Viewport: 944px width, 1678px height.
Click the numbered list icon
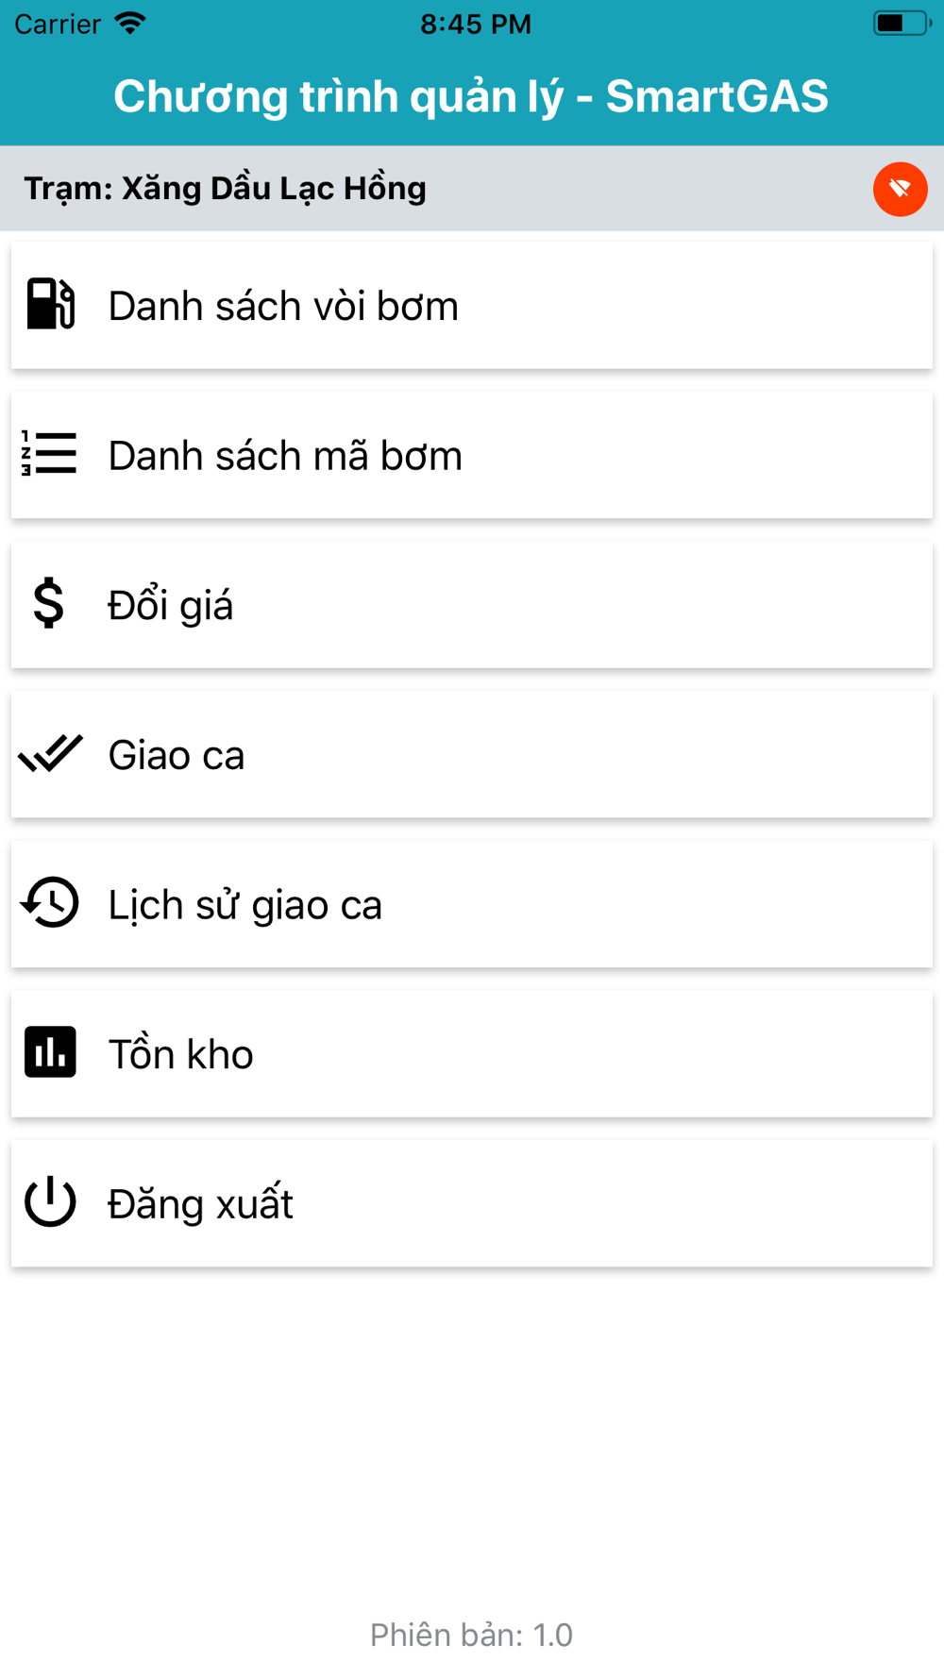point(50,454)
